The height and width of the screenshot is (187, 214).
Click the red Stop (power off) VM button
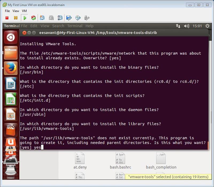(x=7, y=18)
